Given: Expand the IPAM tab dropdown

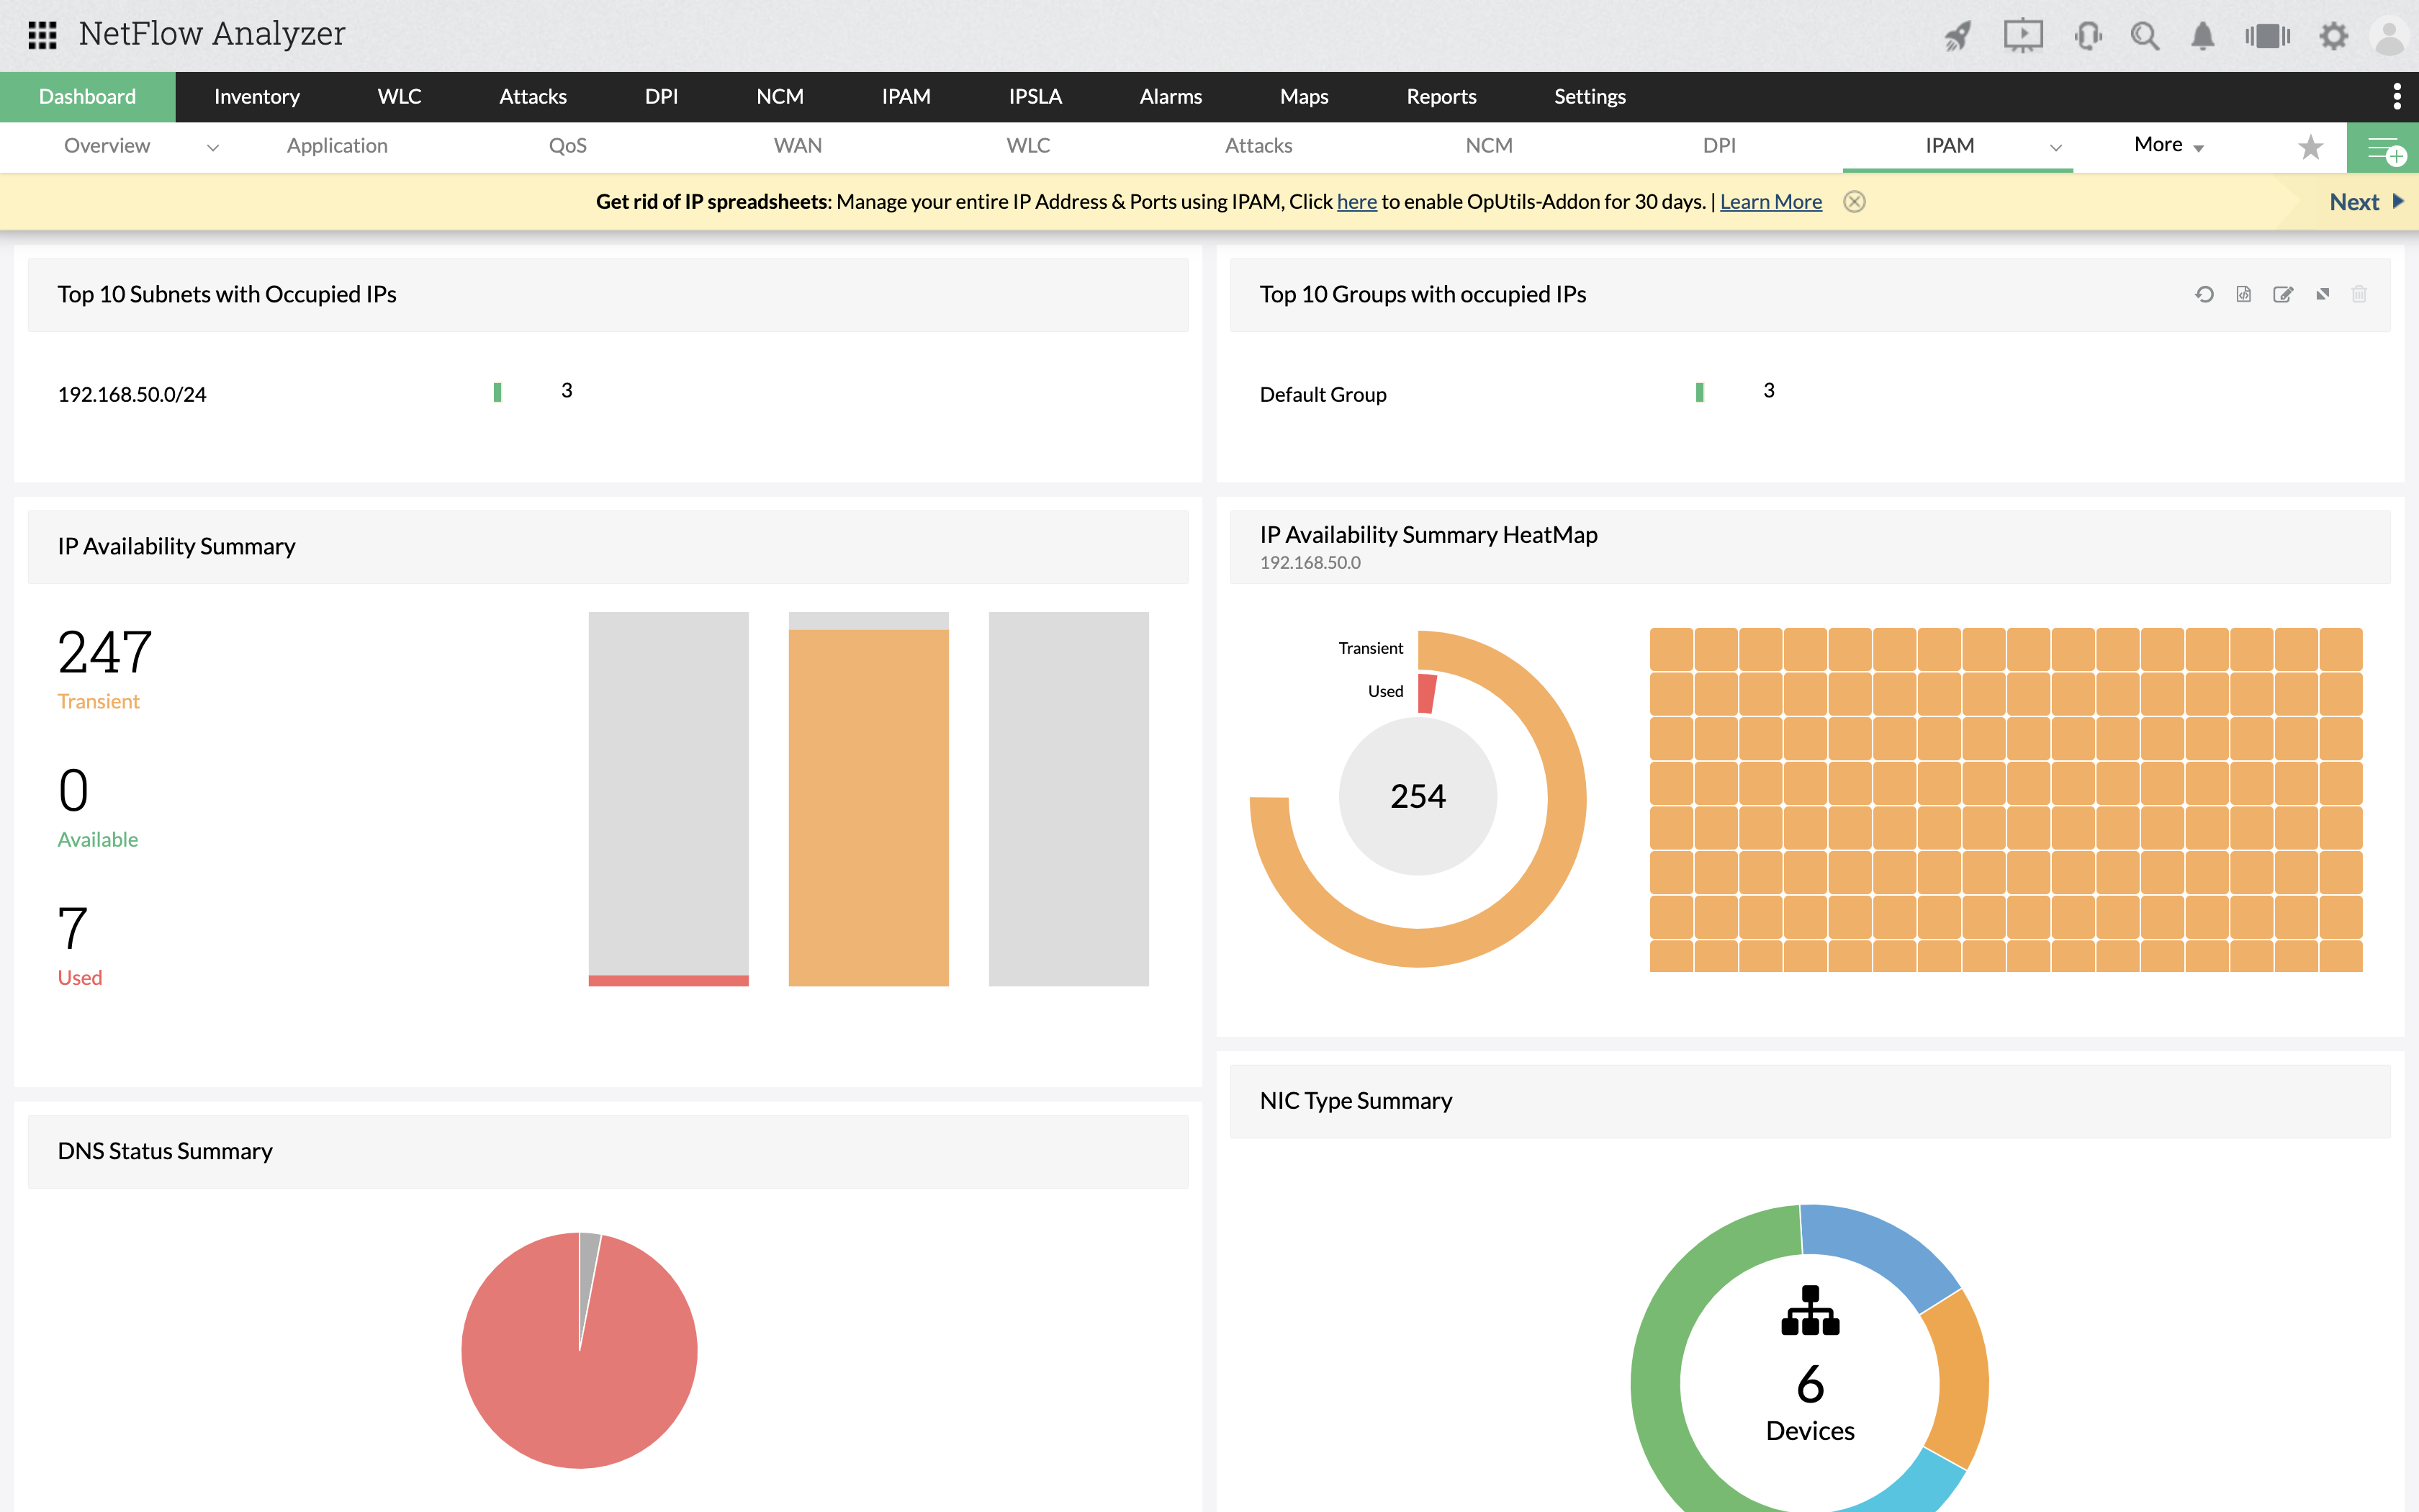Looking at the screenshot, I should point(2056,147).
